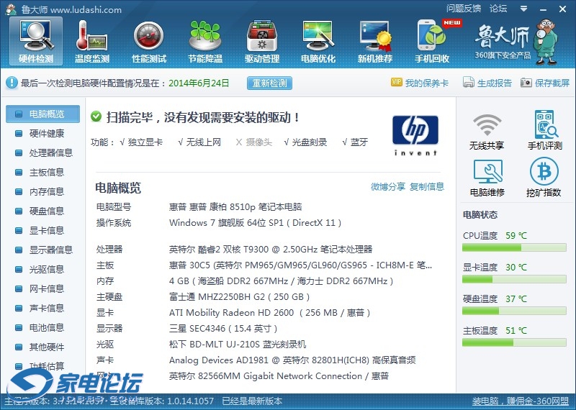The image size is (576, 410).
Task: Click the 独立显卡 feature indicator
Action: coord(141,142)
